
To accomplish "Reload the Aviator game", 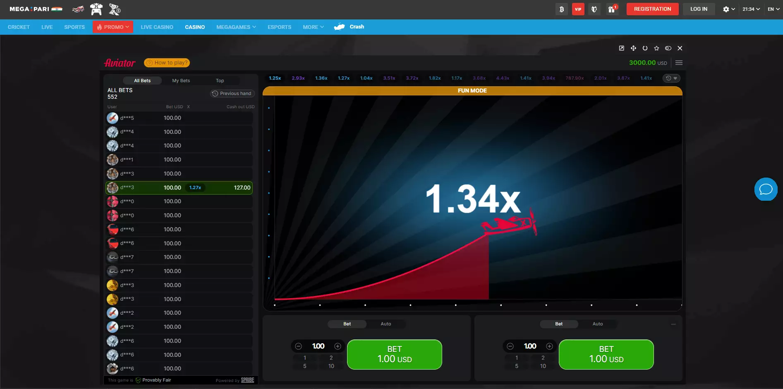I will (645, 48).
